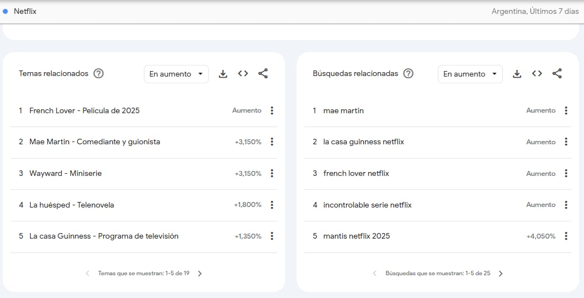The height and width of the screenshot is (298, 584).
Task: Open options for french lover netflix search
Action: 566,173
